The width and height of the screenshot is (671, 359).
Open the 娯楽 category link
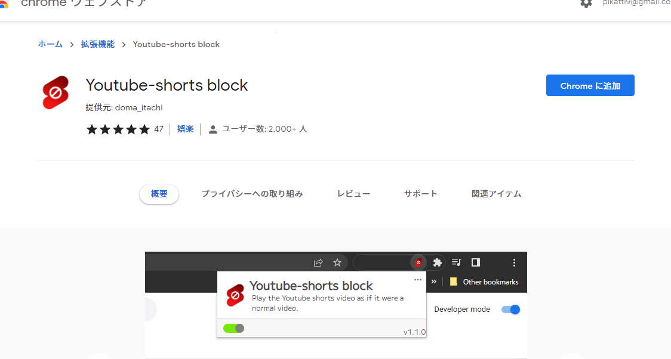pyautogui.click(x=185, y=129)
